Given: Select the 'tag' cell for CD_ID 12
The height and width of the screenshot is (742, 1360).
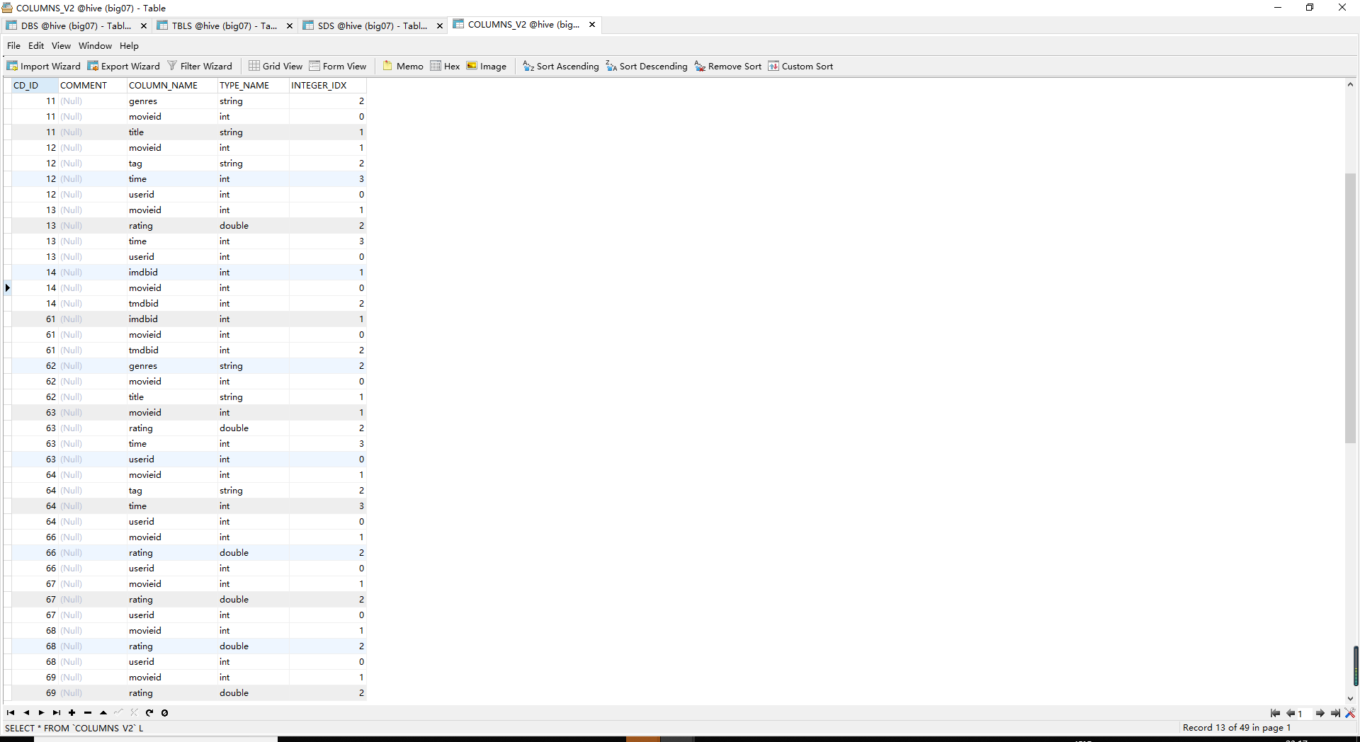Looking at the screenshot, I should [x=172, y=163].
